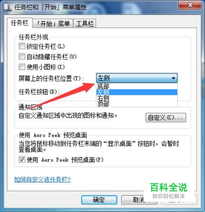Click the 取消 button

pyautogui.click(x=139, y=200)
